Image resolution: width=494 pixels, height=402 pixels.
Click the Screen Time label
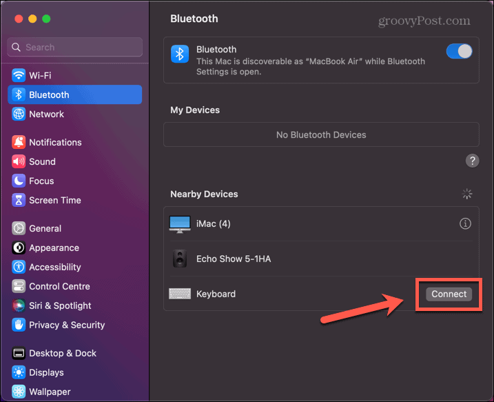[55, 200]
